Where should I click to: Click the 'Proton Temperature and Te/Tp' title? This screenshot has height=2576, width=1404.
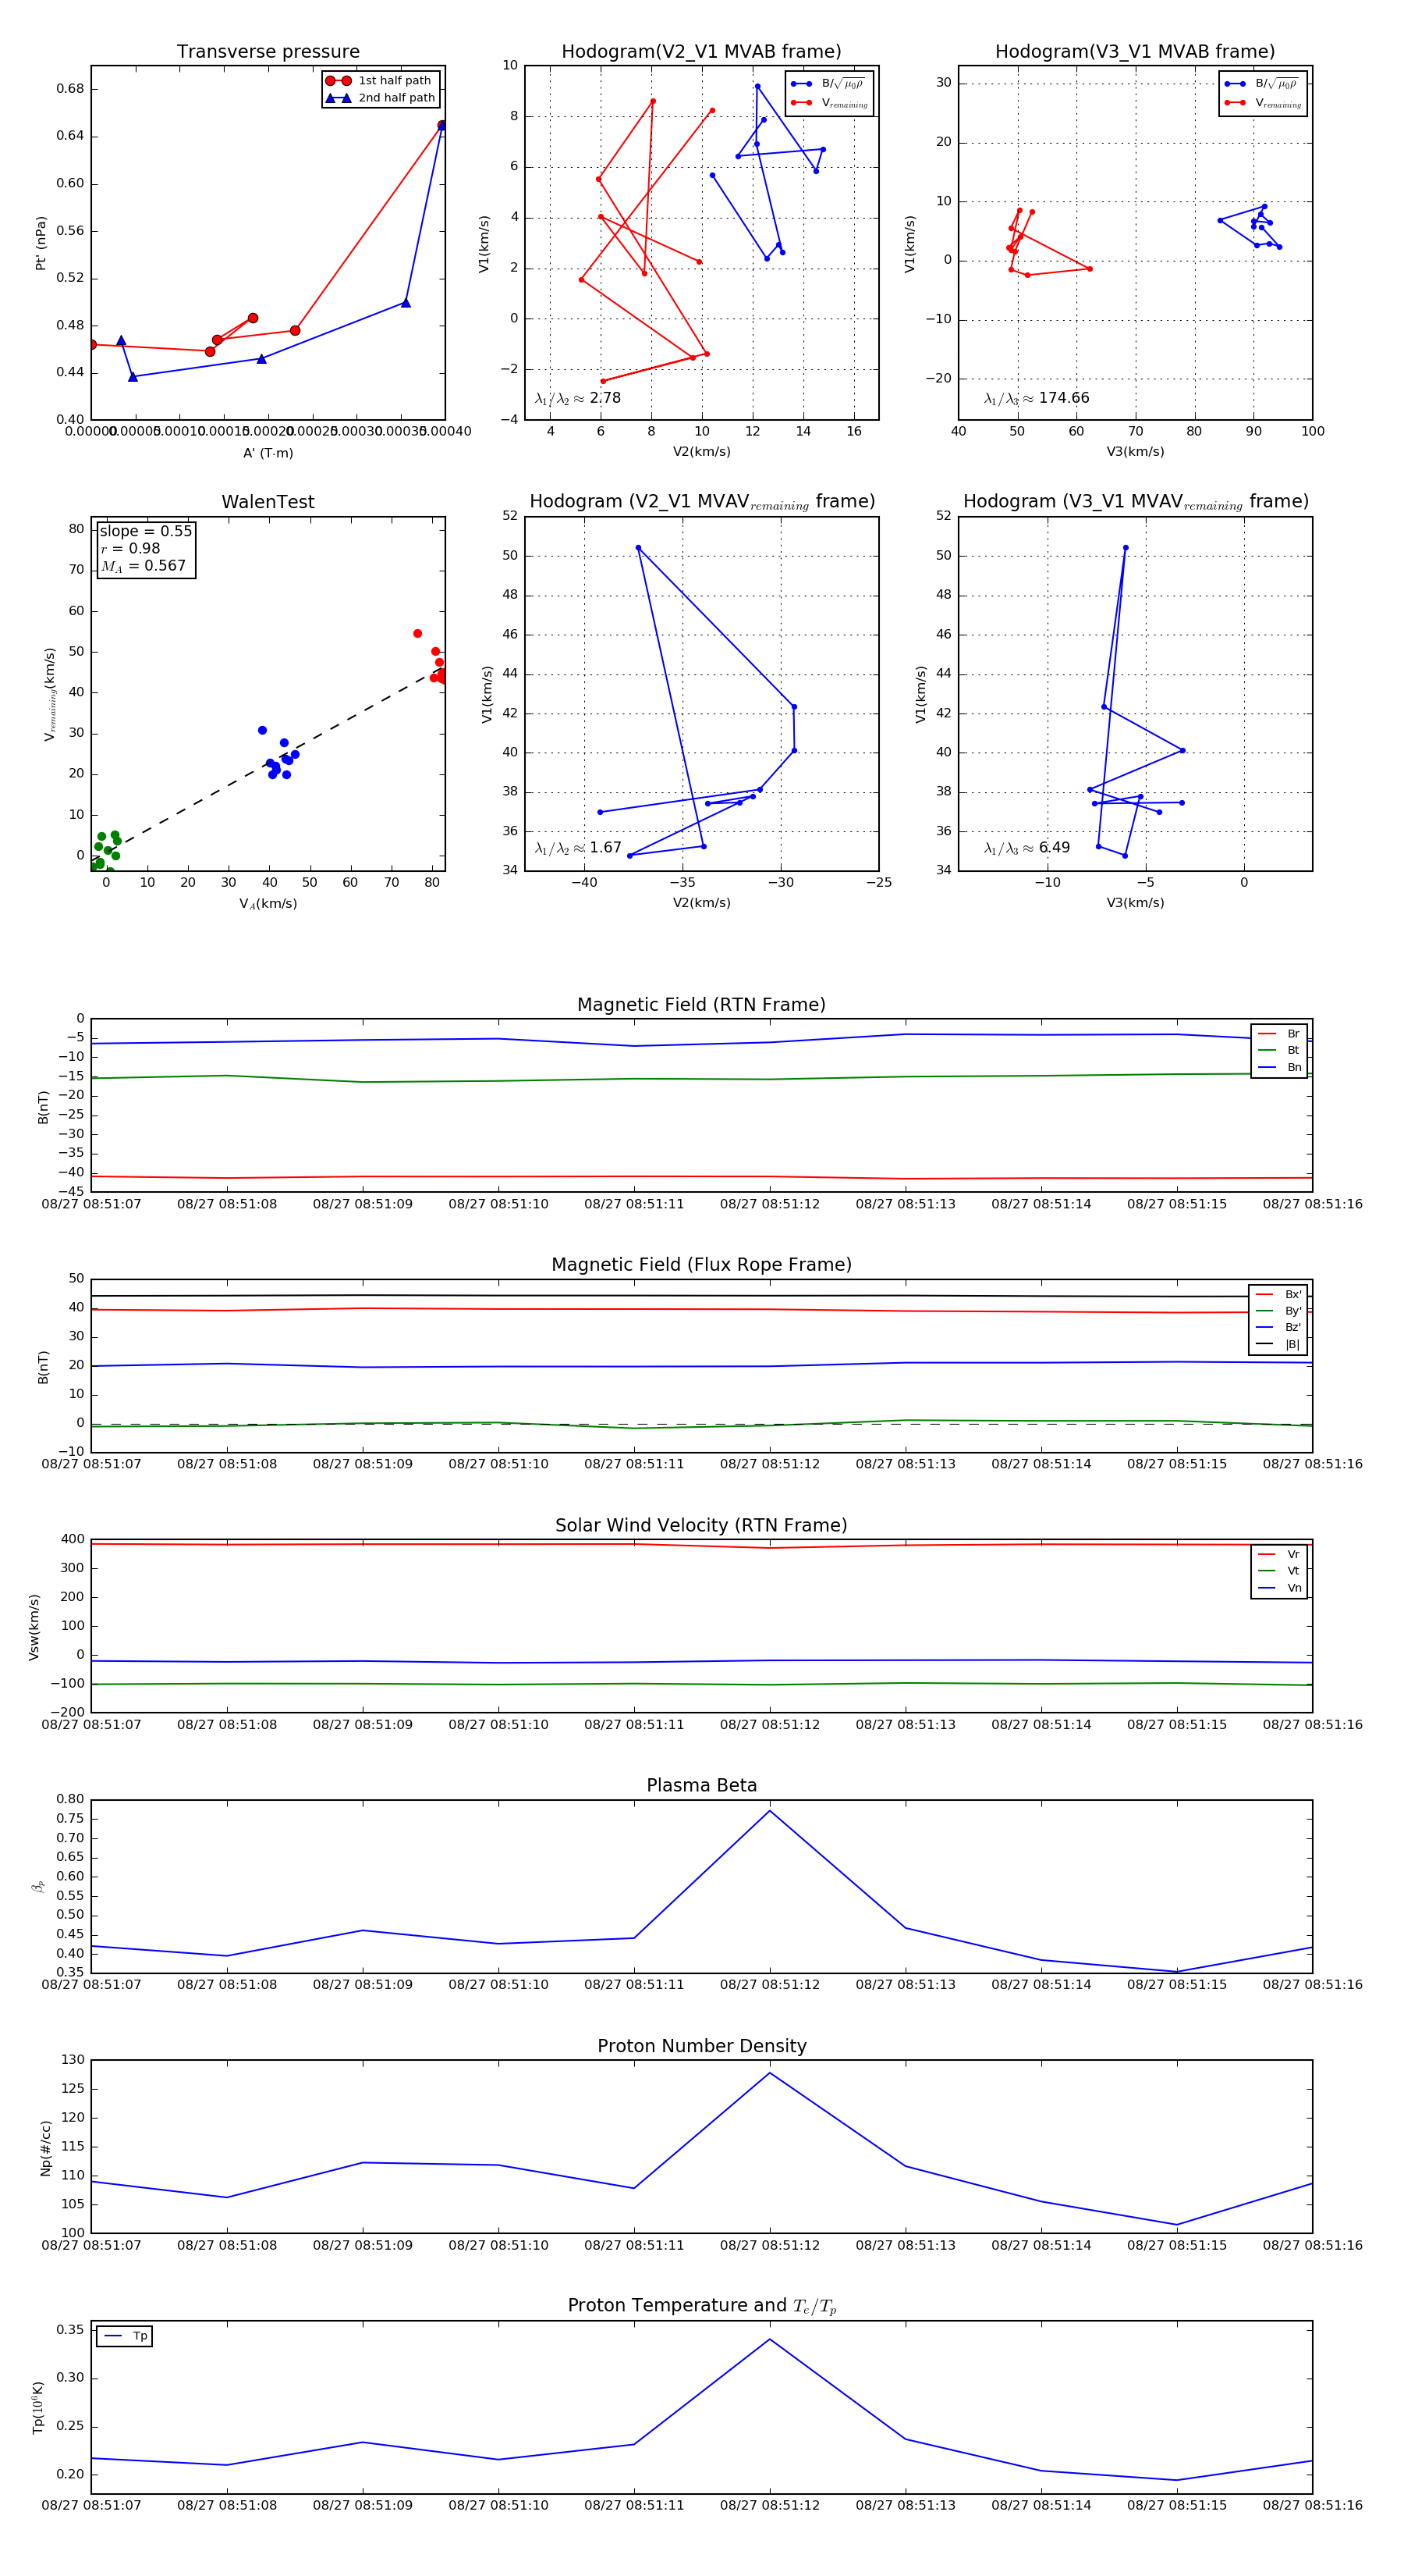(x=701, y=2306)
